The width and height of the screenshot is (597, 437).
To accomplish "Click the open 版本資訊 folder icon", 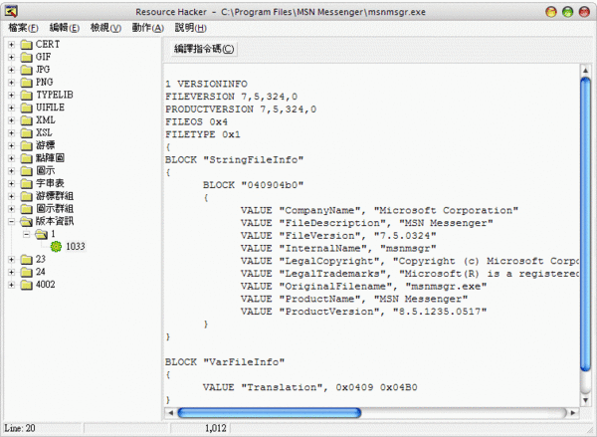I will 26,221.
